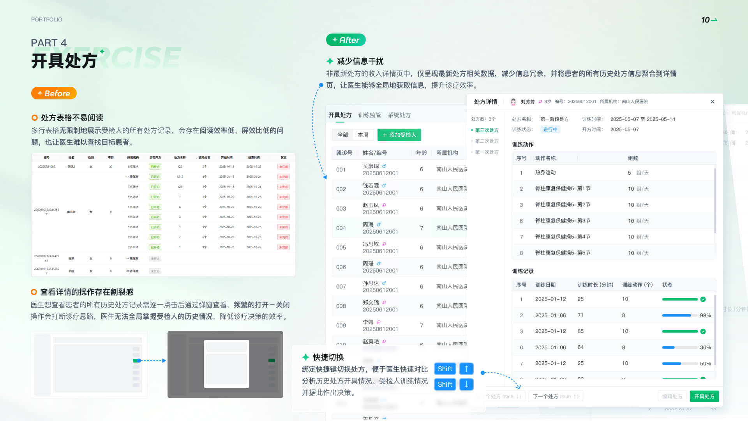This screenshot has height=421, width=748.
Task: Click the old prescription table thumbnail
Action: tap(163, 215)
